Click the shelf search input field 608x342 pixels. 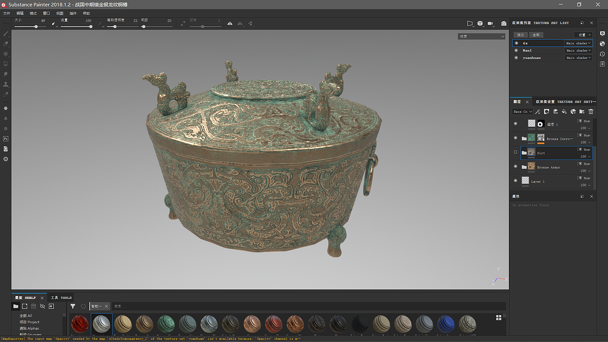308,306
